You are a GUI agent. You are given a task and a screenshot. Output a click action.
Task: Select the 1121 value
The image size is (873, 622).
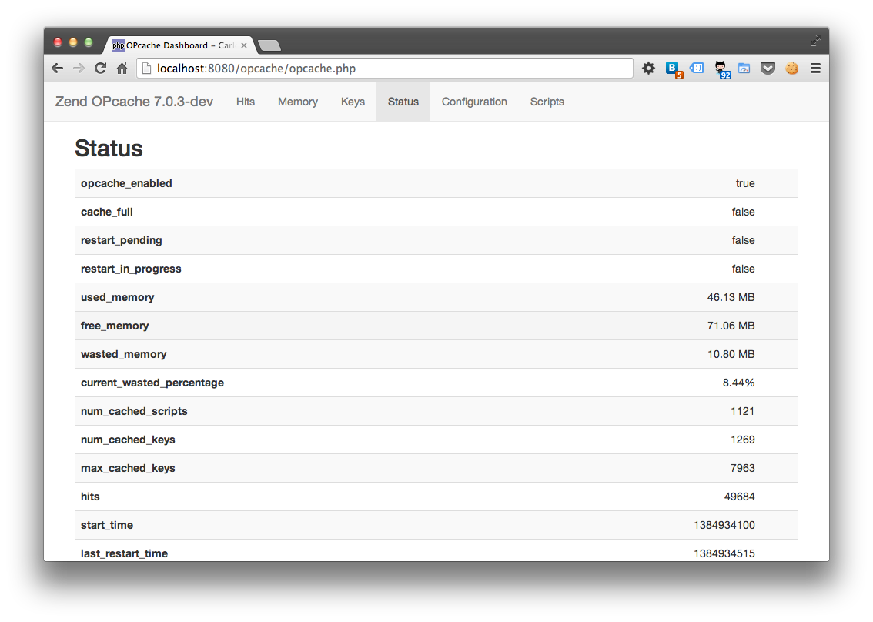point(743,412)
